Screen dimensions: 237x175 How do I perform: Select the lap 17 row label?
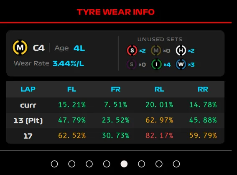tap(28, 136)
